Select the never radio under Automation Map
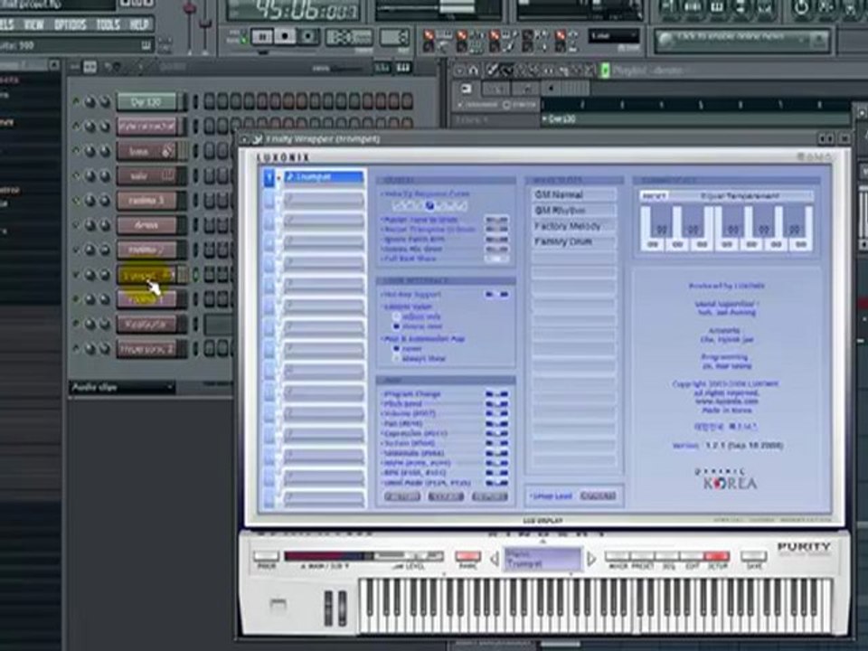 [x=396, y=349]
